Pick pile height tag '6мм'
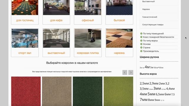The image size is (189, 106). click(167, 94)
